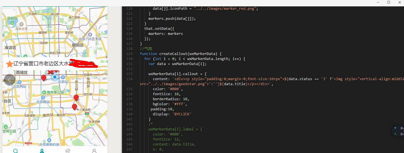
Task: Select the red marker nearest 十八里店桥
Action: [75, 107]
